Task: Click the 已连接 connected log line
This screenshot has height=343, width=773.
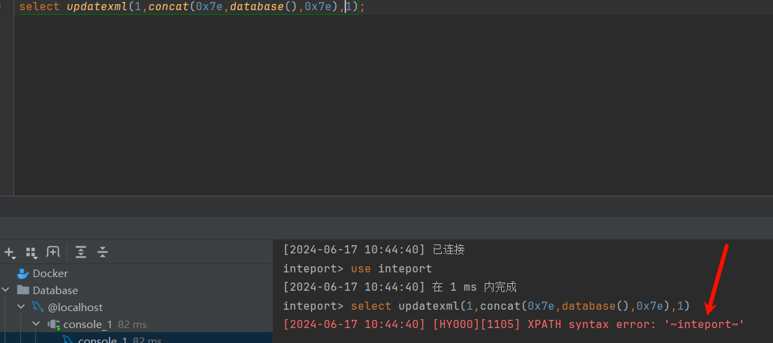Action: [x=374, y=250]
